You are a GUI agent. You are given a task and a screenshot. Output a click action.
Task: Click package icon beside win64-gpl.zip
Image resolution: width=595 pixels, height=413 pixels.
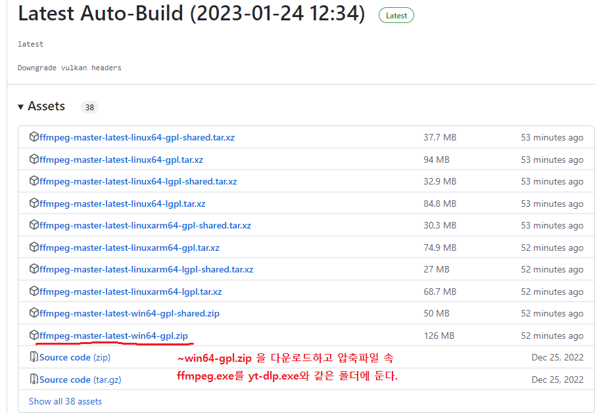[34, 335]
